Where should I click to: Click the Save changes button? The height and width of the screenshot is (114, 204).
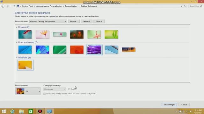click(x=169, y=104)
